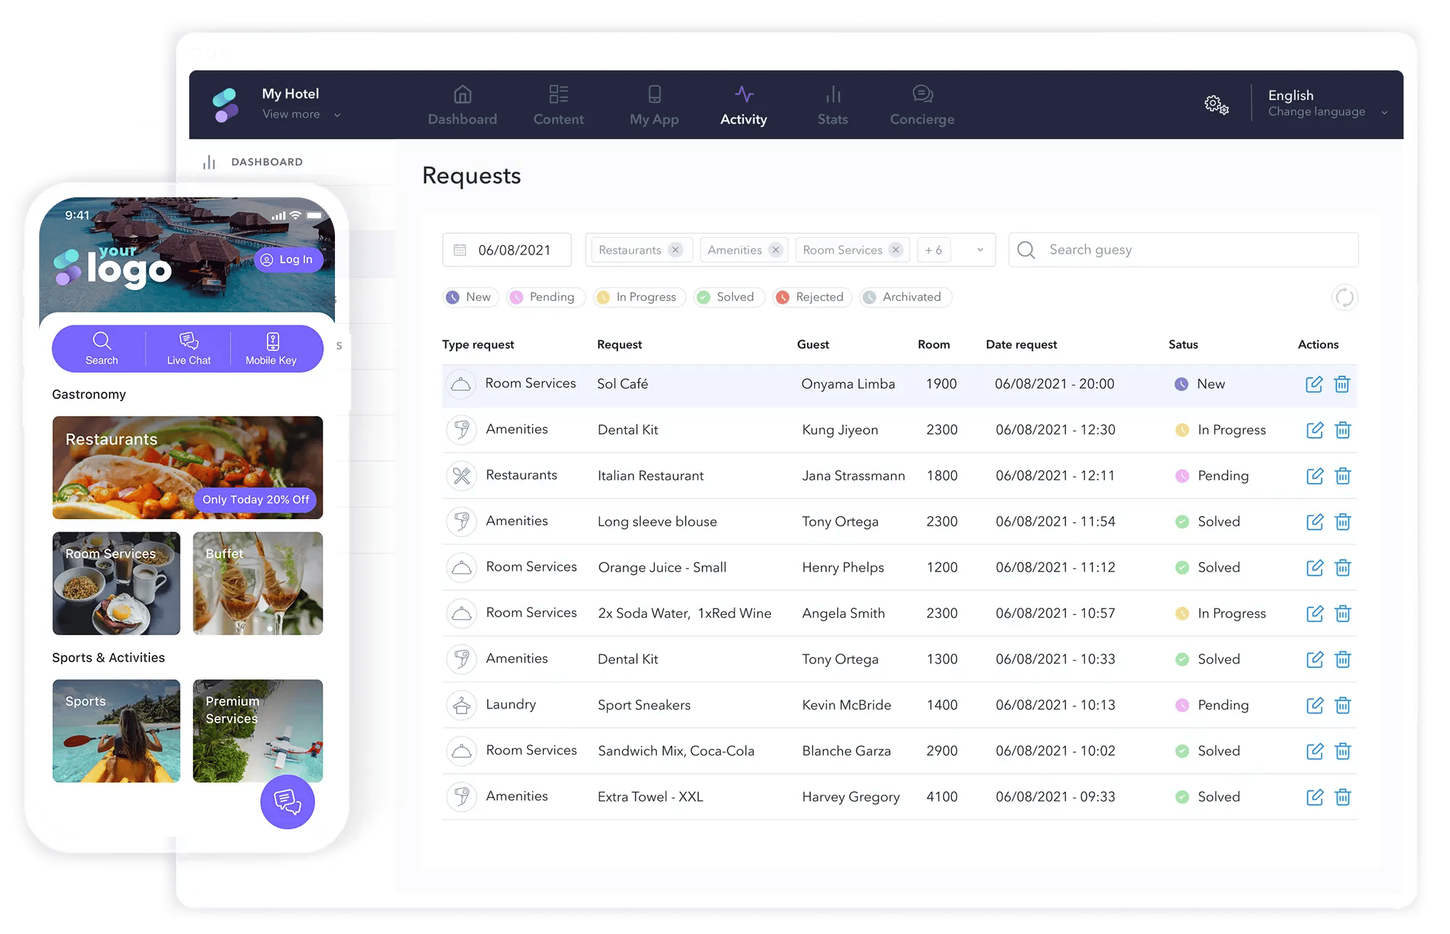Edit the Long sleeve blouse request
The height and width of the screenshot is (934, 1450).
point(1314,521)
